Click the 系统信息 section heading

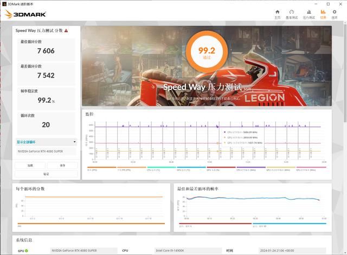pyautogui.click(x=24, y=240)
